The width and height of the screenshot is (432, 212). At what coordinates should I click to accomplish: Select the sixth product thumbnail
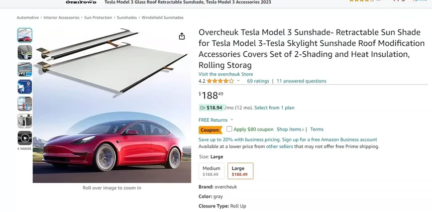25,121
